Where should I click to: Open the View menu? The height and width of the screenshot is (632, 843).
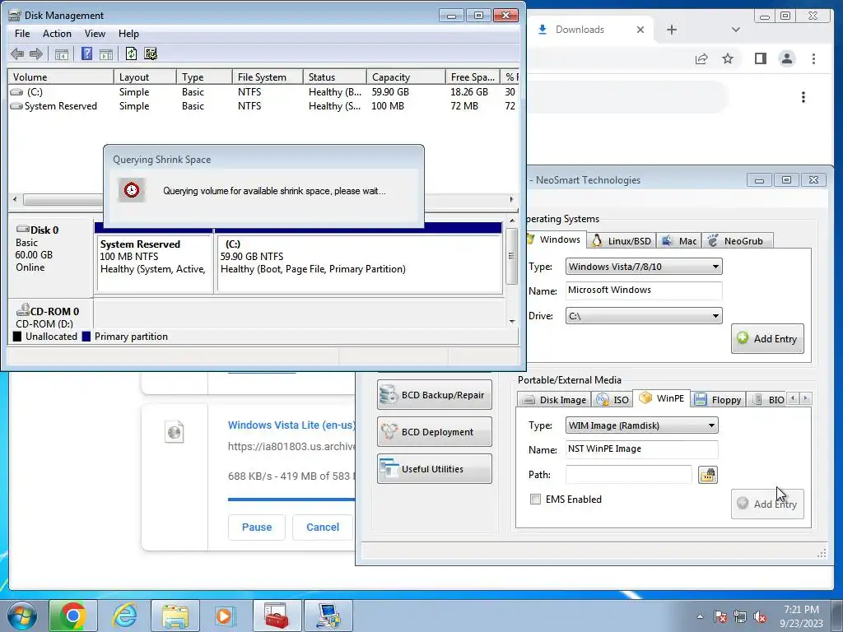click(x=95, y=33)
